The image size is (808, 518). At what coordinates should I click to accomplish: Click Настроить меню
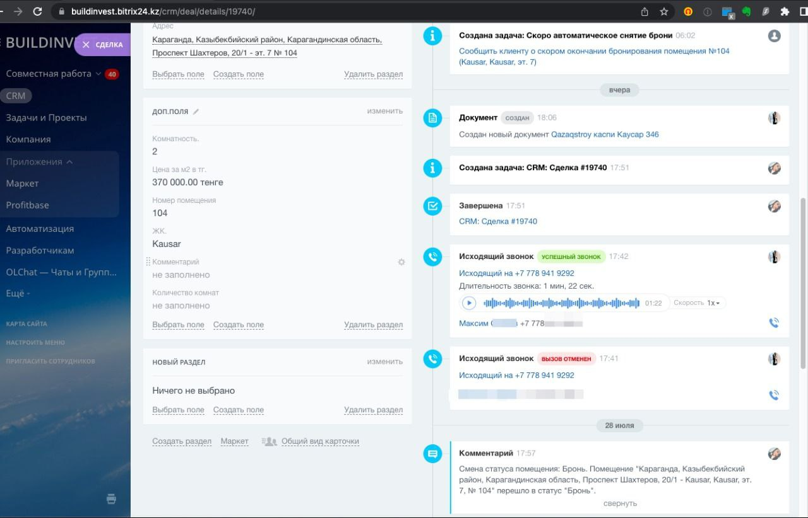[35, 343]
